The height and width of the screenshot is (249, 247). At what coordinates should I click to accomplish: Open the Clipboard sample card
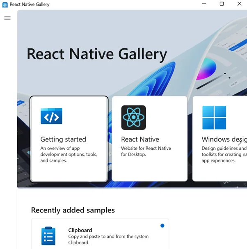[100, 234]
